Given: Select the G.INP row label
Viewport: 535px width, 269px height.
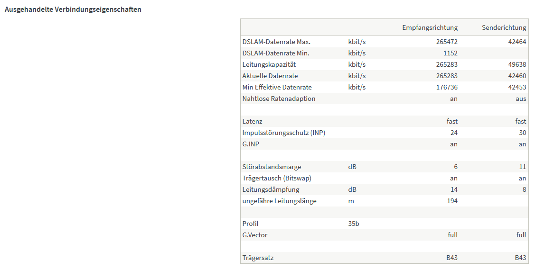Looking at the screenshot, I should tap(252, 144).
